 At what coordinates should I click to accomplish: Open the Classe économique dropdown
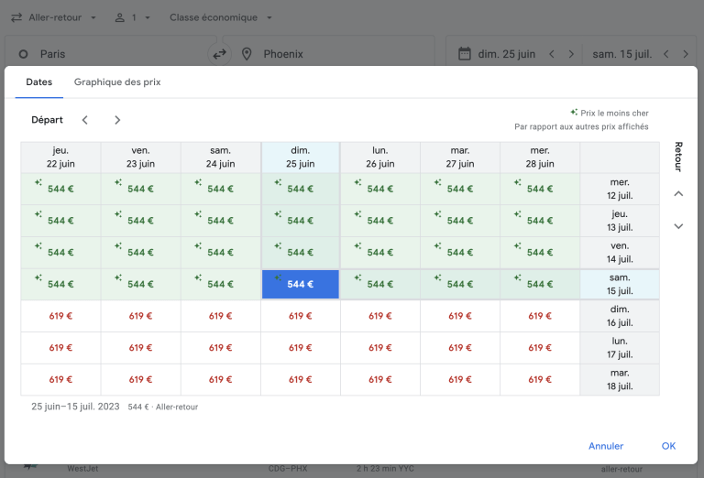(x=220, y=17)
